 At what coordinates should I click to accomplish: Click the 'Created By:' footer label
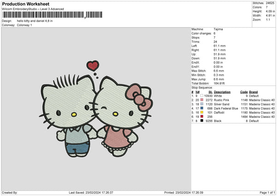pyautogui.click(x=10, y=193)
